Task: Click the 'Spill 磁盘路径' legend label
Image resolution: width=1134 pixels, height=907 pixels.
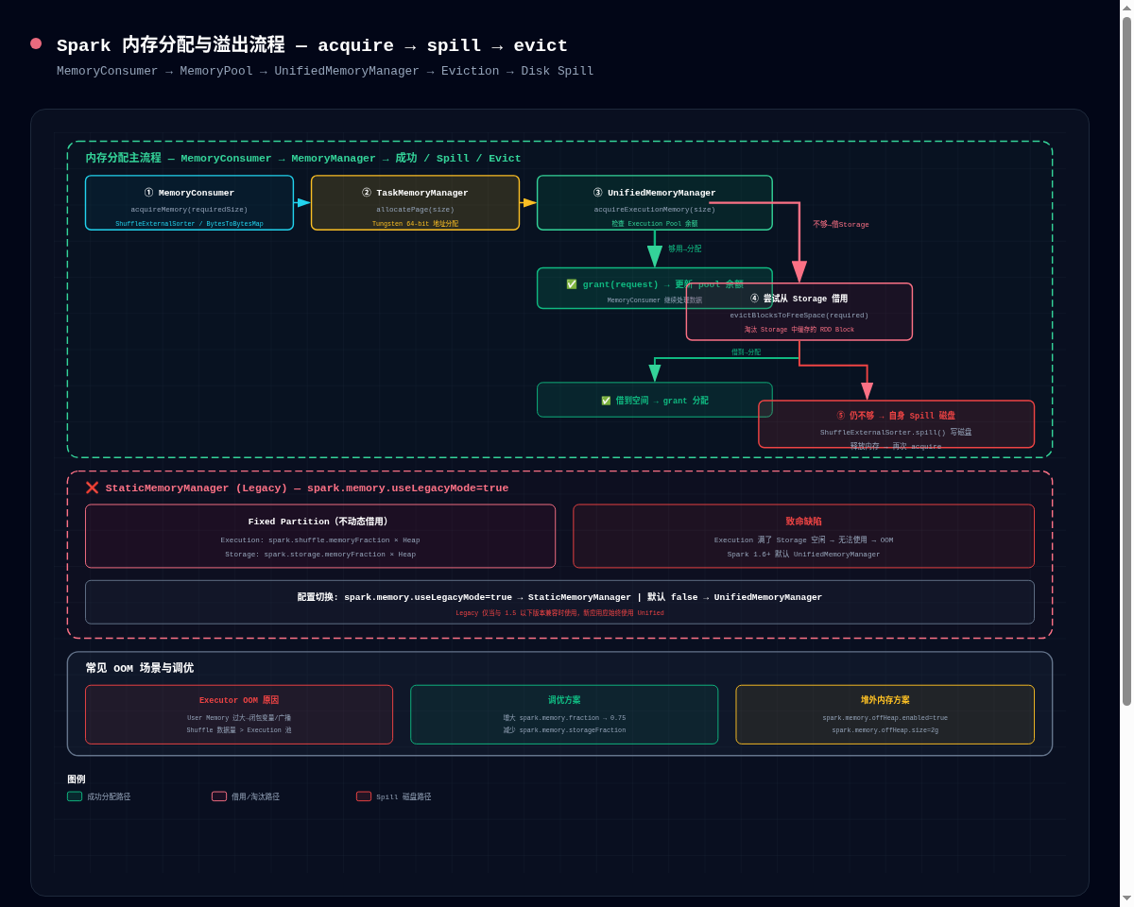Action: point(404,797)
